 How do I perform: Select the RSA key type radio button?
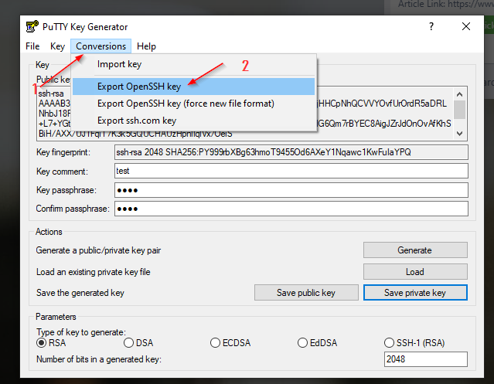point(41,343)
